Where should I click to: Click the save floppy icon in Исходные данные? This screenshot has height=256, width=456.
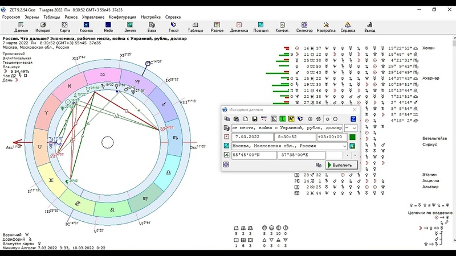[254, 118]
